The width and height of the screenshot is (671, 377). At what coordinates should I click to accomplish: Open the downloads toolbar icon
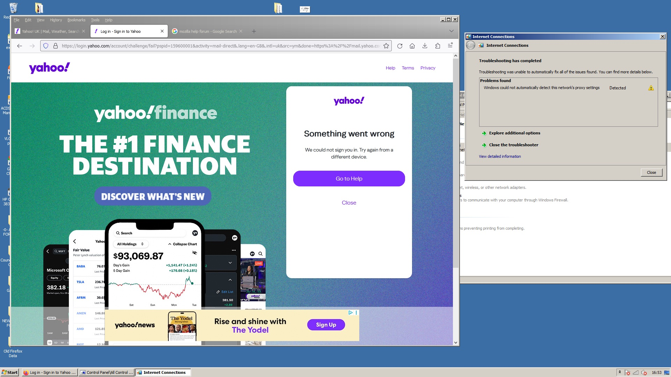tap(425, 46)
